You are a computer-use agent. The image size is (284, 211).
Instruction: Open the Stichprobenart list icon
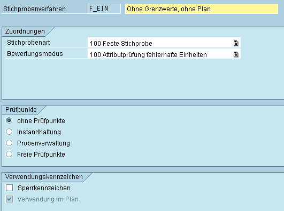(x=236, y=43)
